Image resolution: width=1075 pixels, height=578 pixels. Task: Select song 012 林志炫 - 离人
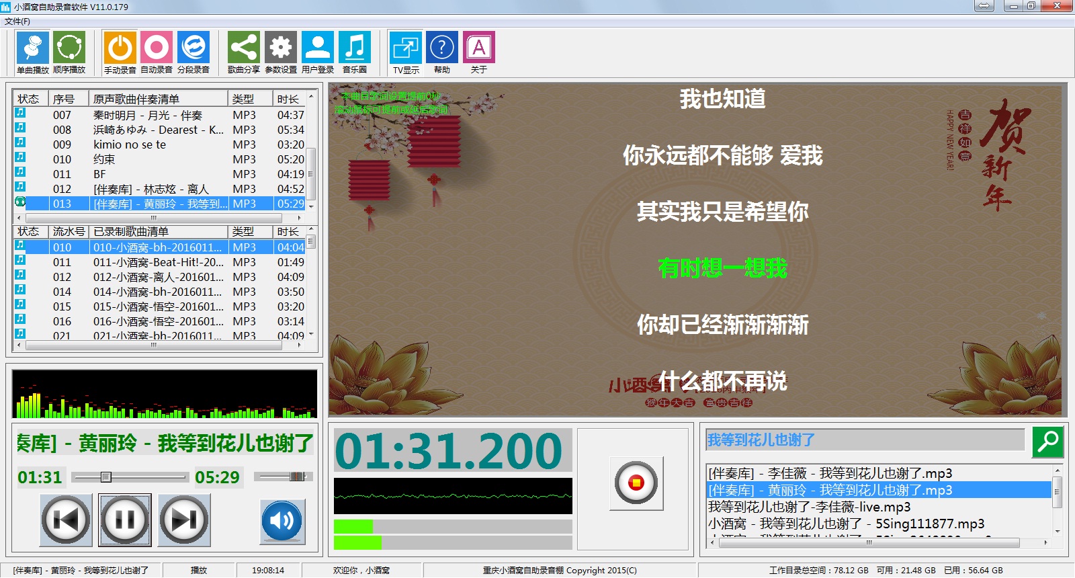pyautogui.click(x=151, y=189)
